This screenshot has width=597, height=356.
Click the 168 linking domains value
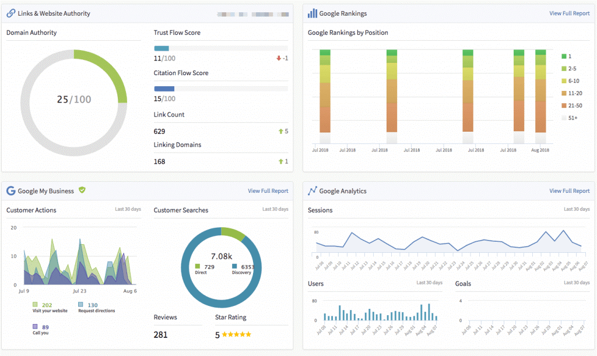160,161
